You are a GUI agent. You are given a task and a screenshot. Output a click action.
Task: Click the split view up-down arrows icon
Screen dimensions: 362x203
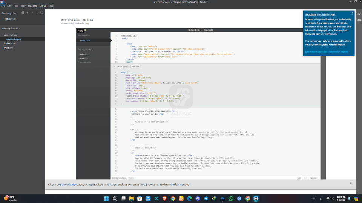tap(37, 12)
